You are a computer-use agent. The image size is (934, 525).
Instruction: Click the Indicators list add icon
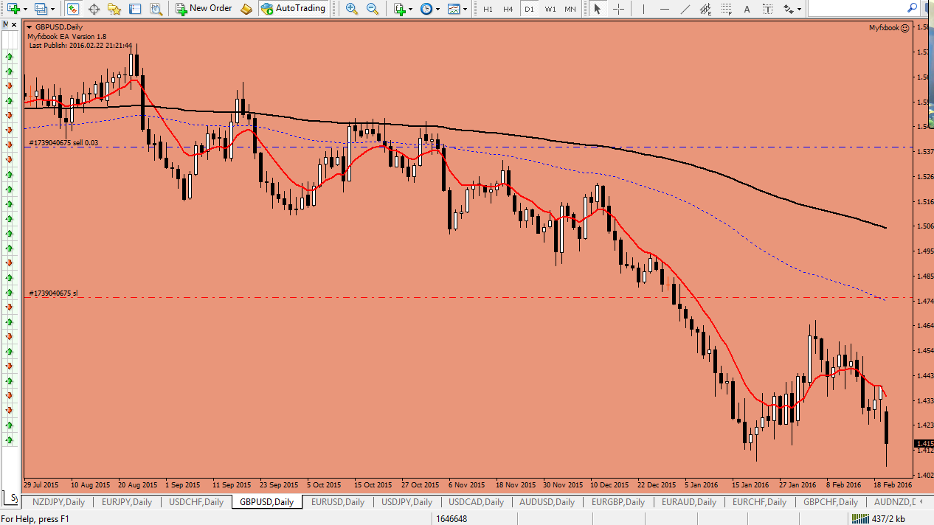pyautogui.click(x=399, y=9)
